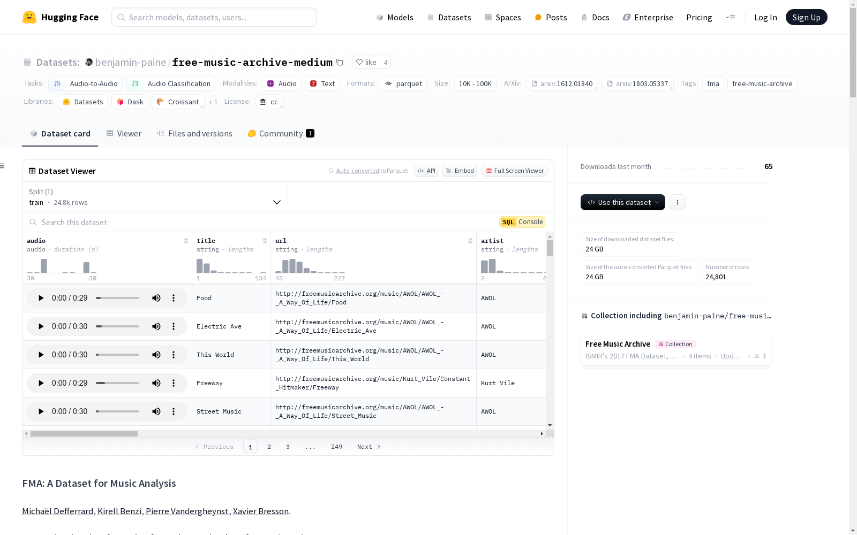Play the audio for the Food row

pyautogui.click(x=41, y=298)
